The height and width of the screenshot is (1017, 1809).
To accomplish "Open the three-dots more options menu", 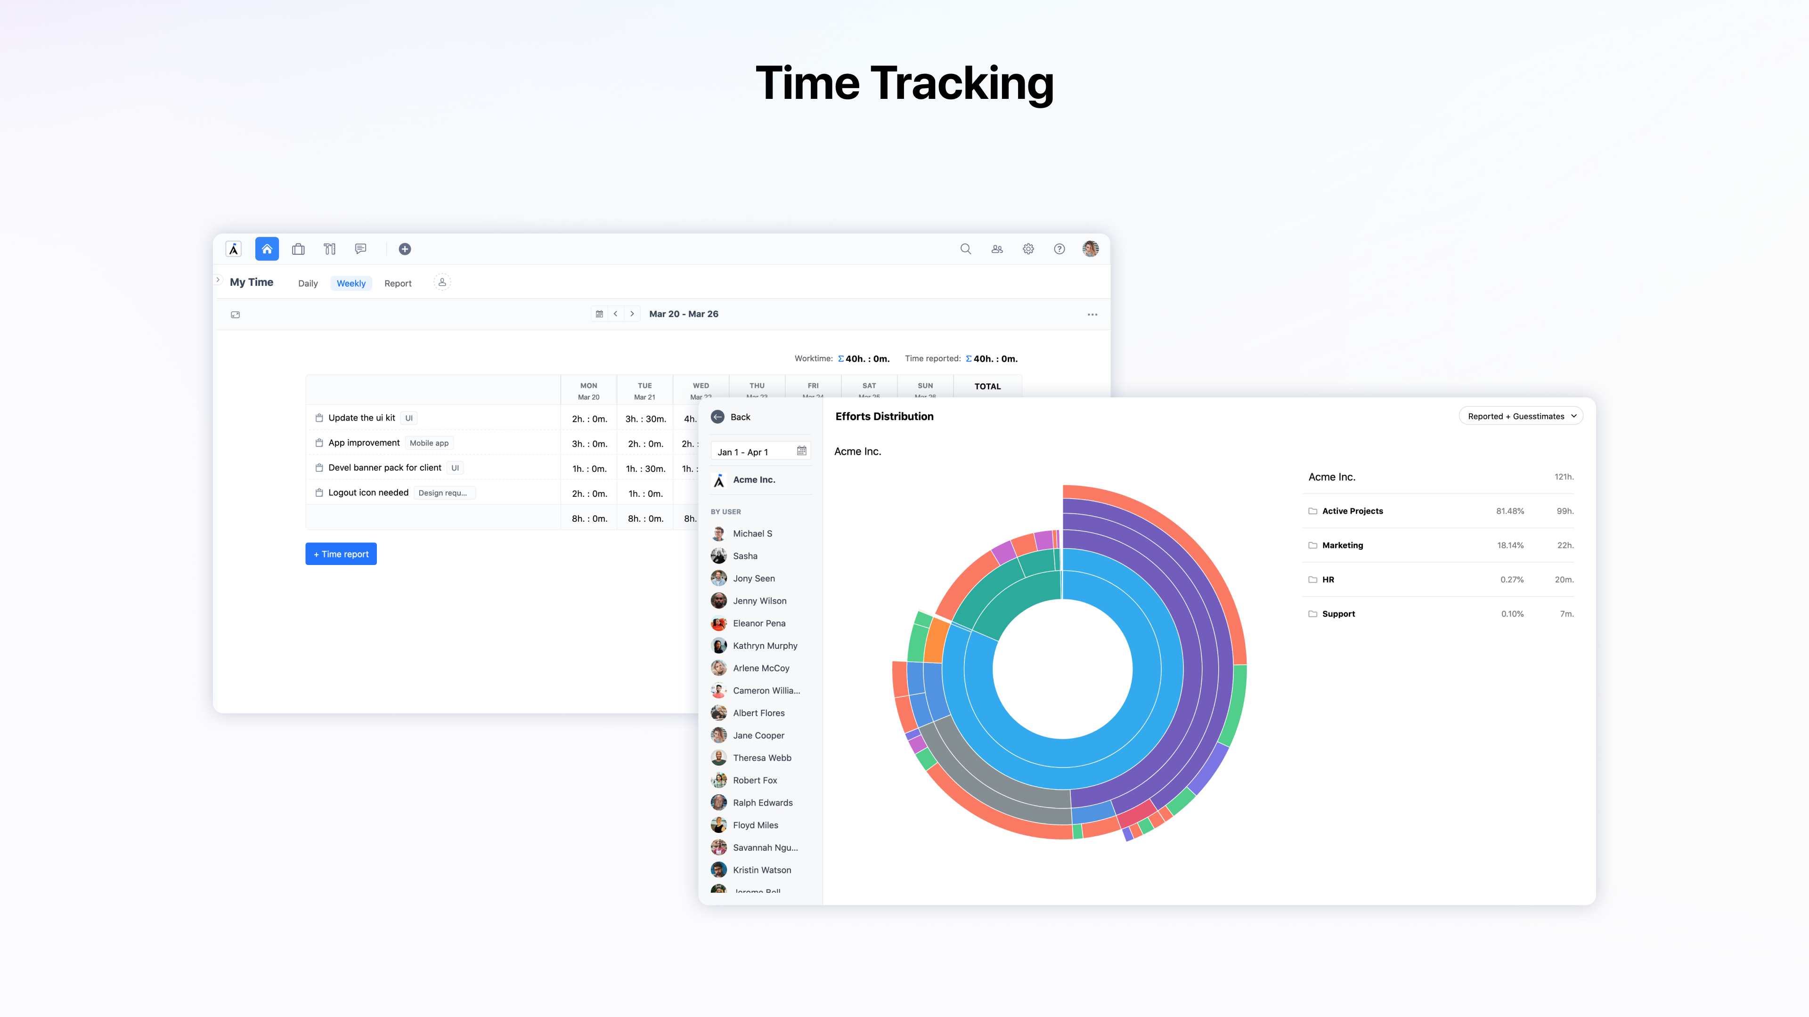I will pyautogui.click(x=1092, y=315).
